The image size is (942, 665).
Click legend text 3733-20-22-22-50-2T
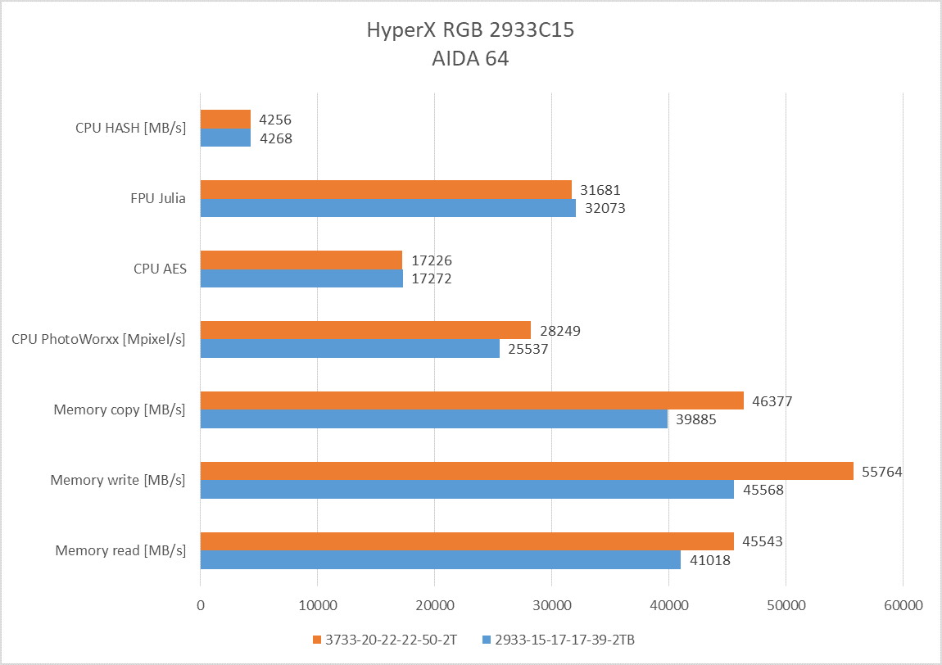(x=391, y=640)
